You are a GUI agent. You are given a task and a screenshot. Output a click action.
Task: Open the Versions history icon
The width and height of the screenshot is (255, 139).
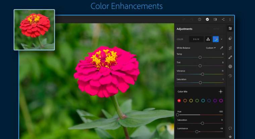click(230, 76)
